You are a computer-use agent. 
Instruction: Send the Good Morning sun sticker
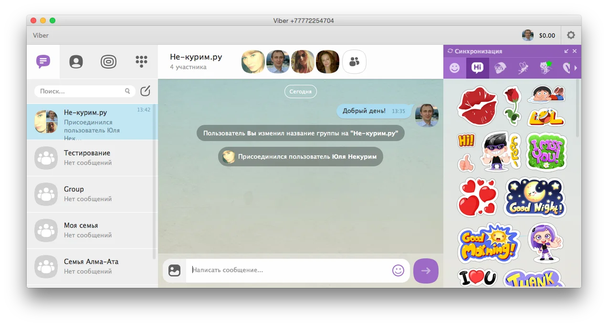[x=489, y=243]
